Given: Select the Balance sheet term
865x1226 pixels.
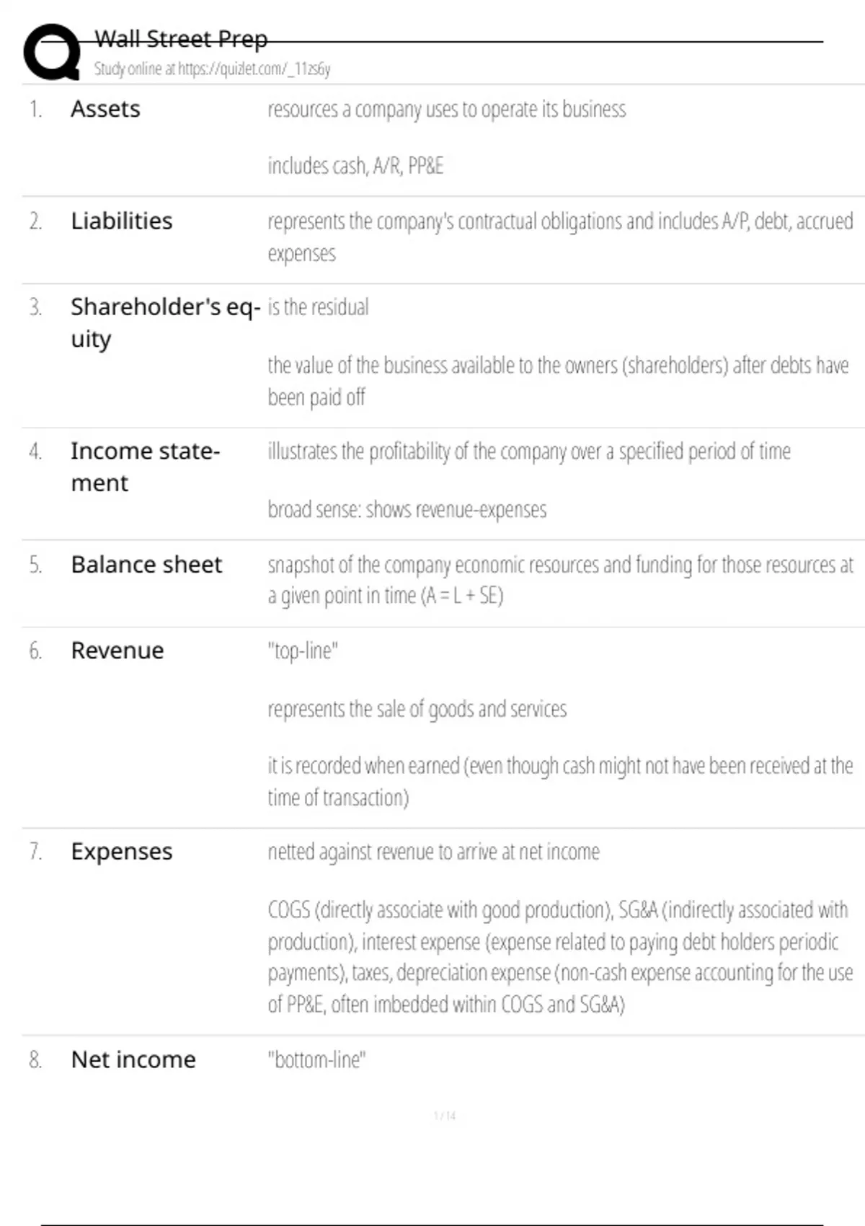Looking at the screenshot, I should click(146, 564).
